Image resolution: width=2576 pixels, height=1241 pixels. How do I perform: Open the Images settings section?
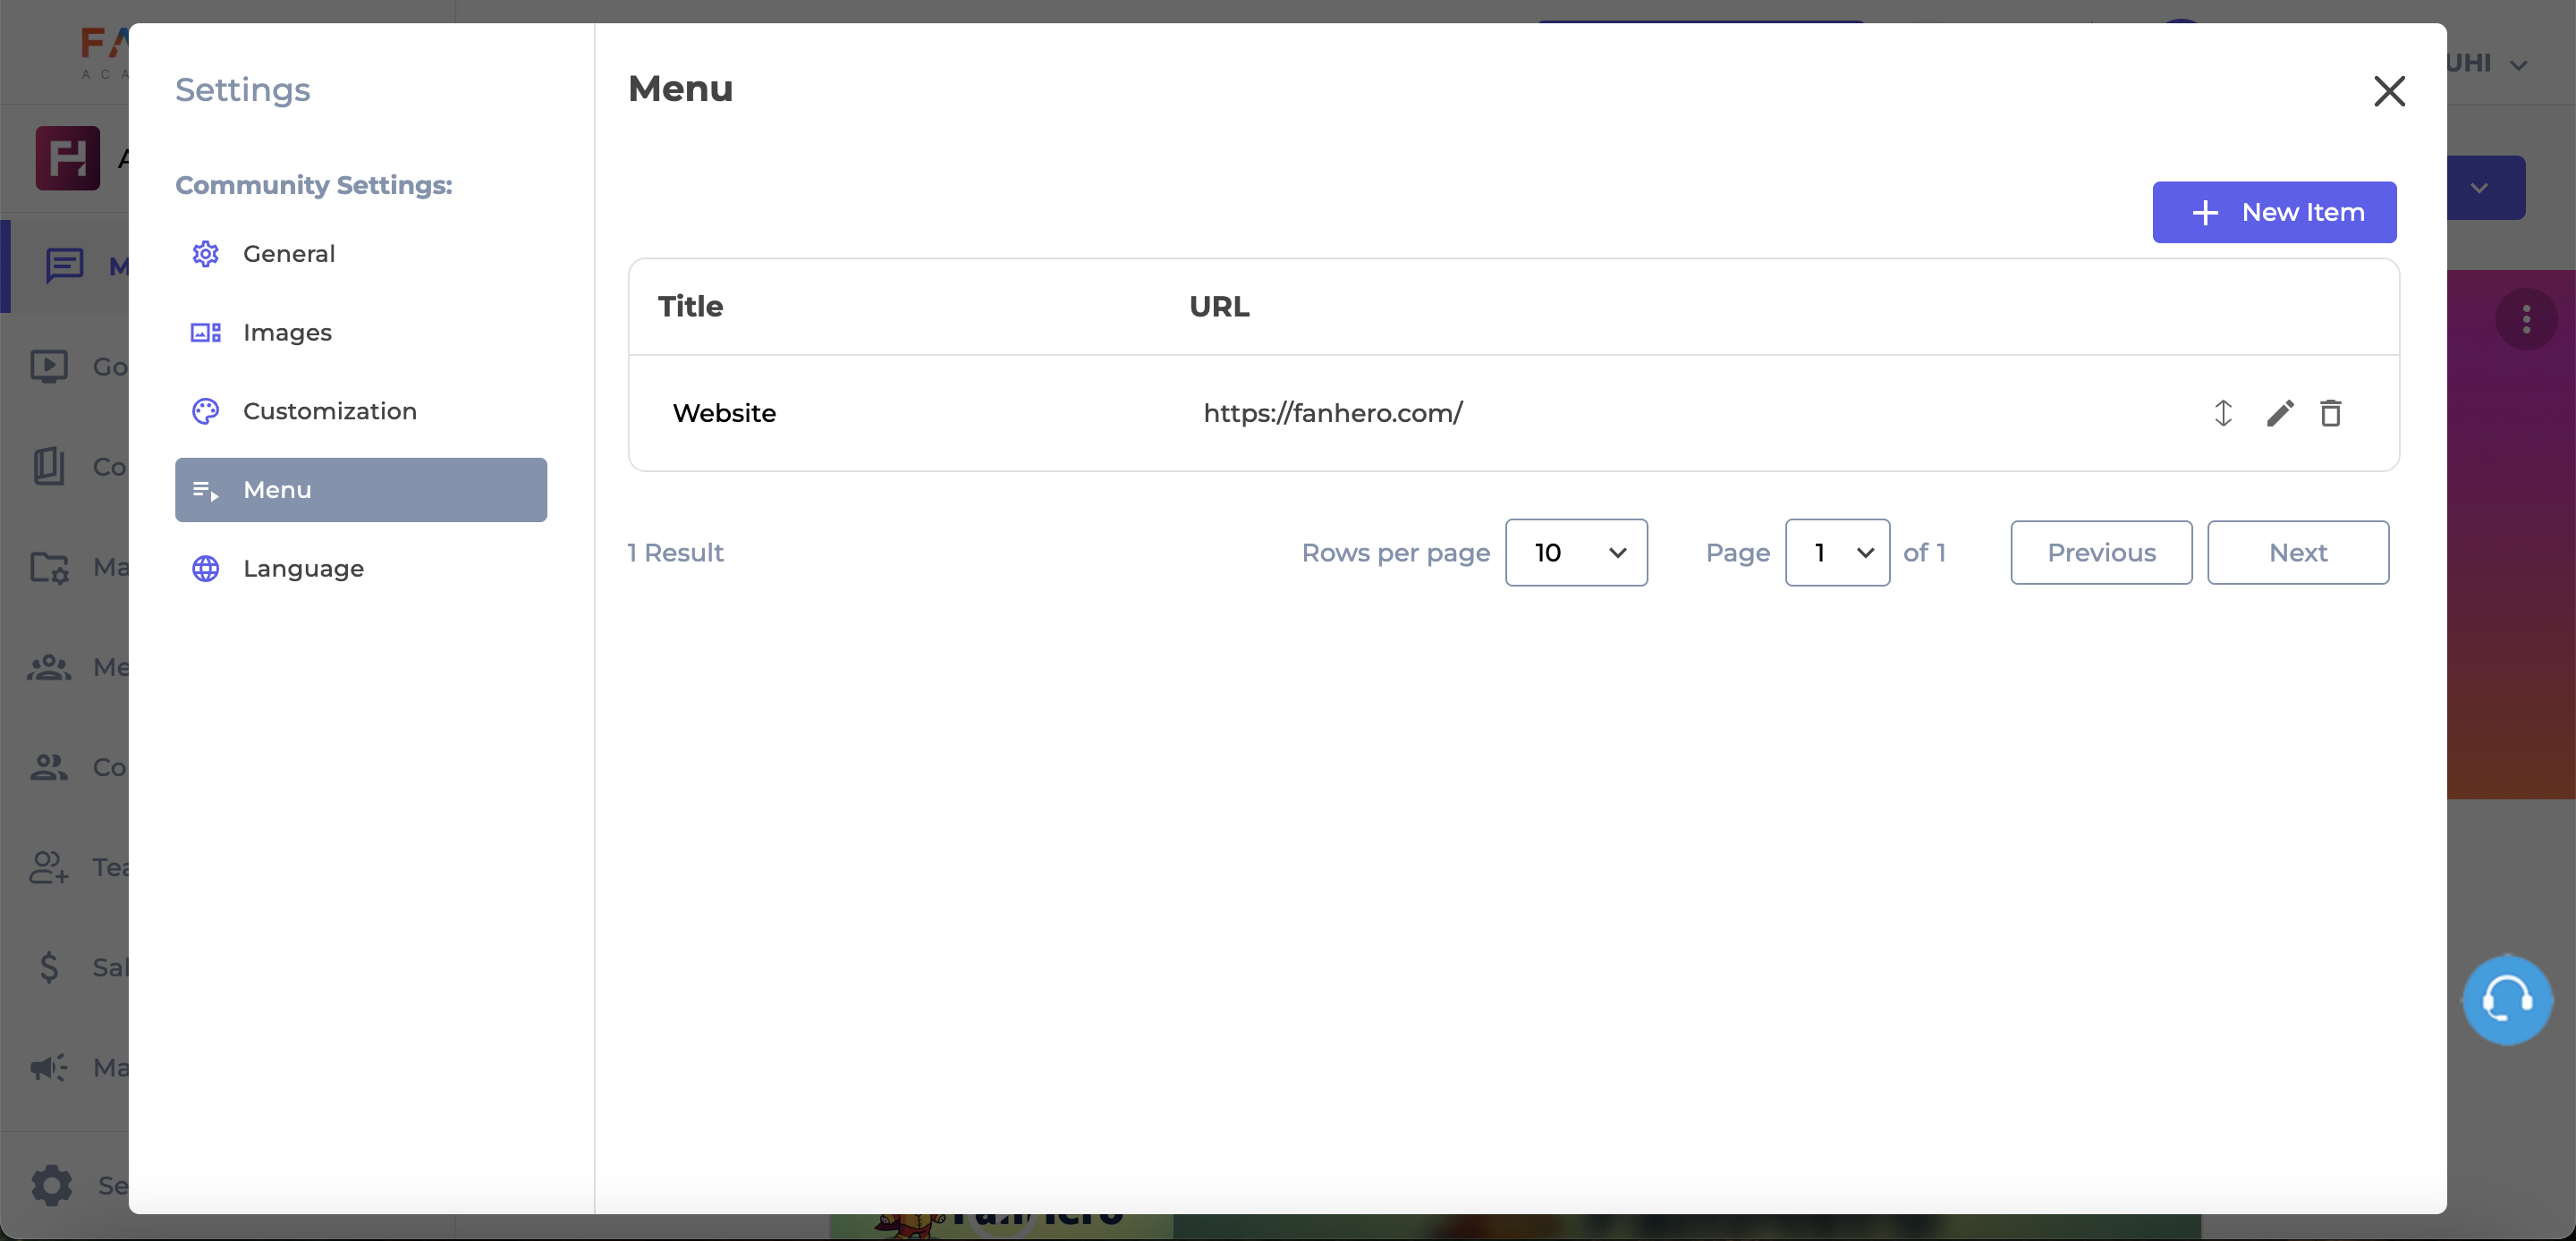[x=287, y=333]
